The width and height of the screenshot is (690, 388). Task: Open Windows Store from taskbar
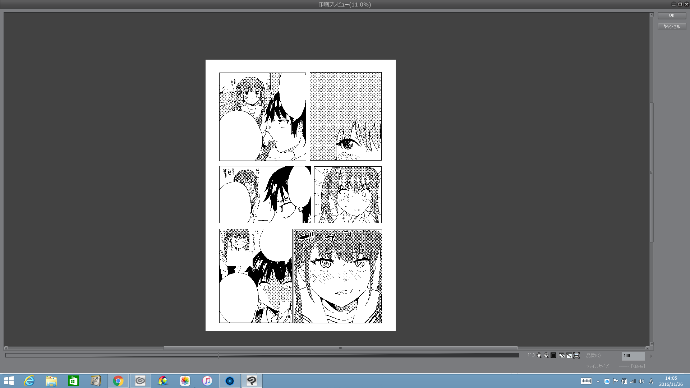point(74,381)
